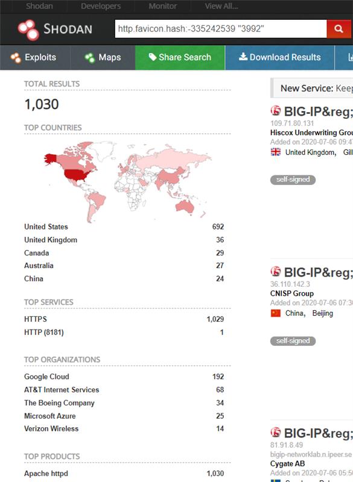The width and height of the screenshot is (353, 482).
Task: Filter by HTTPS service
Action: 36,319
